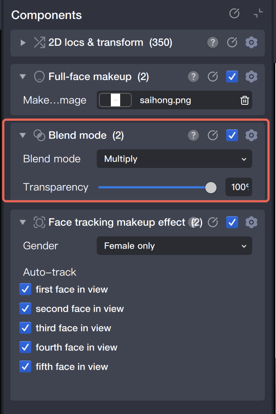Uncheck the Blend mode component checkbox
This screenshot has height=414, width=276.
tap(232, 135)
